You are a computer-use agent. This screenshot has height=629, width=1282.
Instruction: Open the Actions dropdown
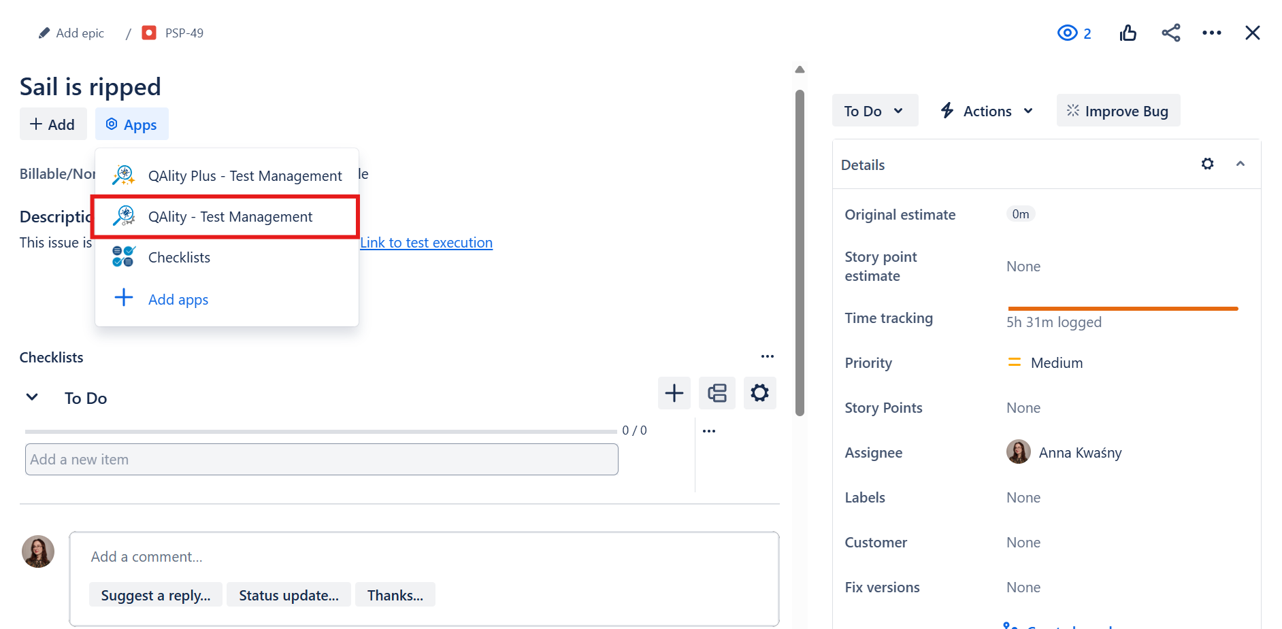pos(987,111)
